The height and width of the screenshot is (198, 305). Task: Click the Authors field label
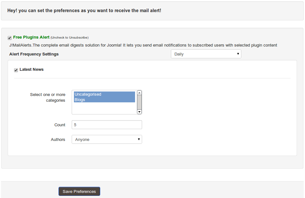coord(58,139)
